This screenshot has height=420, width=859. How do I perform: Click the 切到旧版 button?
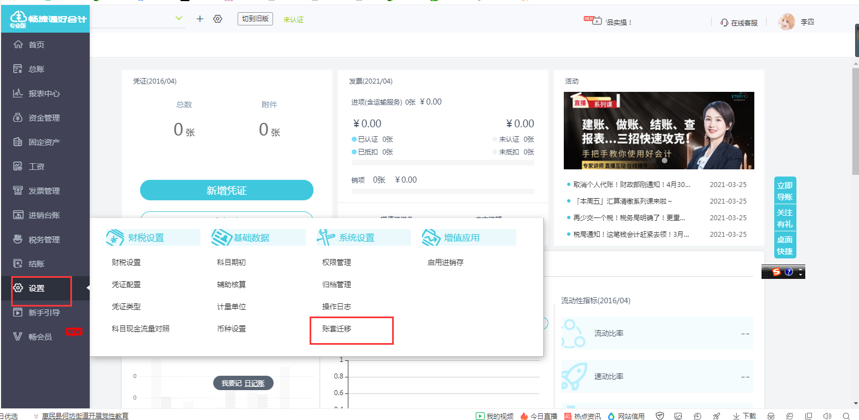tap(255, 19)
